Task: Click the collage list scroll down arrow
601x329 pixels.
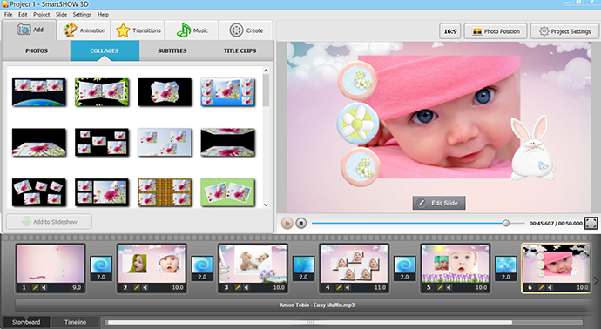Action: 266,205
